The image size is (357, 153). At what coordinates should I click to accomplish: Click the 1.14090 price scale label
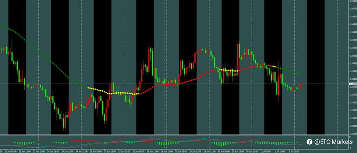353,63
